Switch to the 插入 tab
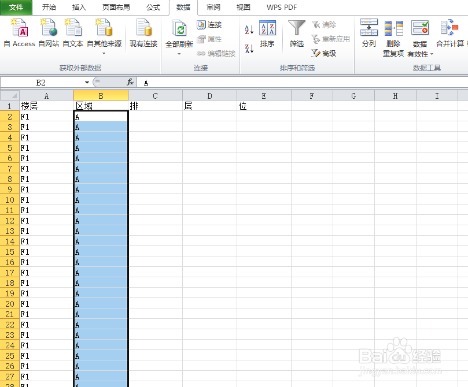 79,8
